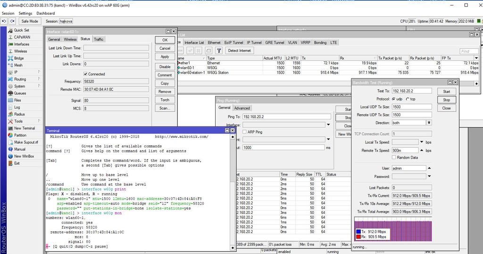Switch to the General tab of wlan60-1

pos(54,40)
